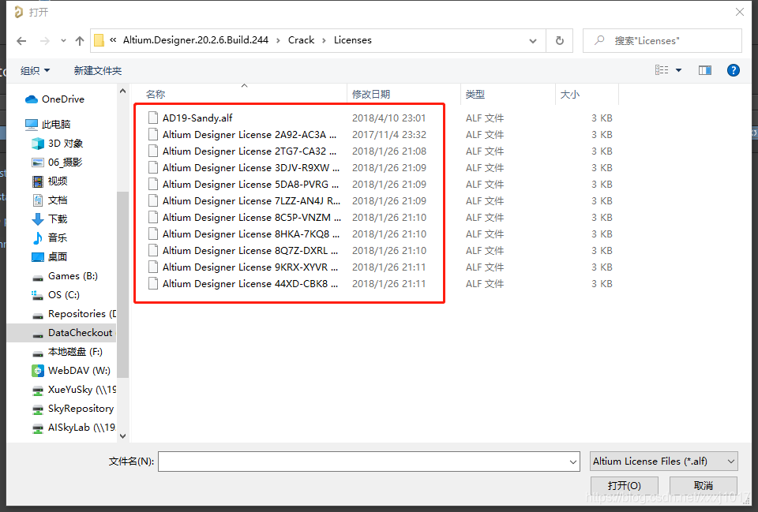758x512 pixels.
Task: Open the Altium License Files (*.alf) filter
Action: point(664,462)
